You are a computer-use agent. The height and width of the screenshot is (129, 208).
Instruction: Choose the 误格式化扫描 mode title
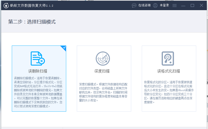[x=168, y=71]
